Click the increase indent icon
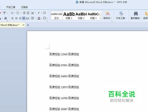 coord(28,13)
